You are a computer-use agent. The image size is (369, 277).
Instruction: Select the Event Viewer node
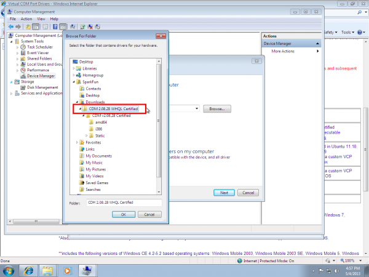(38, 53)
